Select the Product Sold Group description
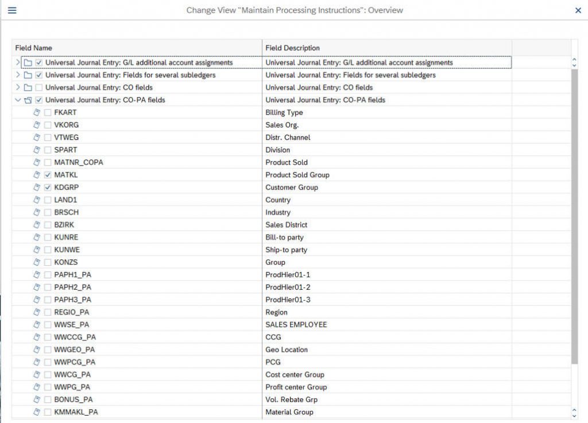588x423 pixels. pos(387,174)
